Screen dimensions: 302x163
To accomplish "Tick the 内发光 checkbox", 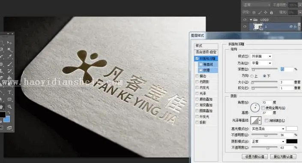I will pos(197,88).
